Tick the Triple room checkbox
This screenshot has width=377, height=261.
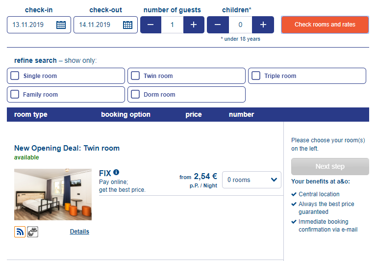click(x=256, y=76)
